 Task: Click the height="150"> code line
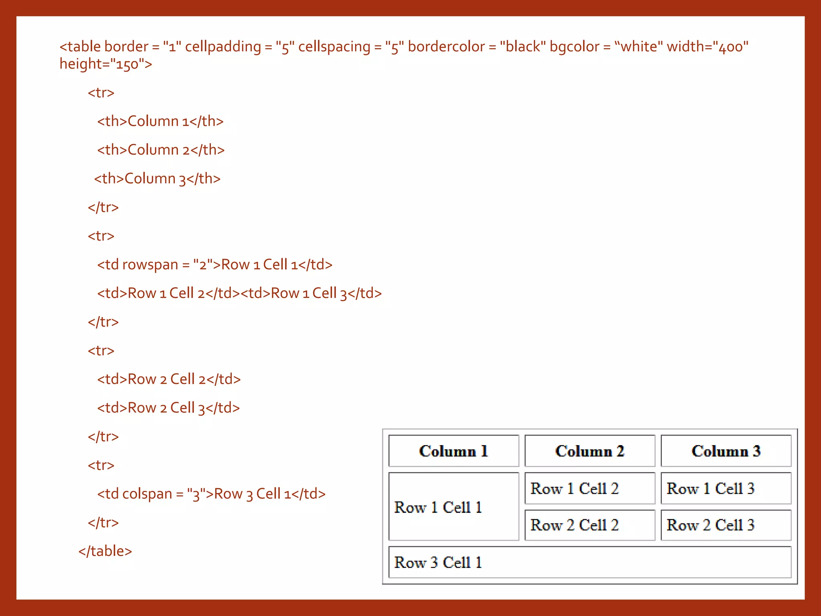point(106,64)
